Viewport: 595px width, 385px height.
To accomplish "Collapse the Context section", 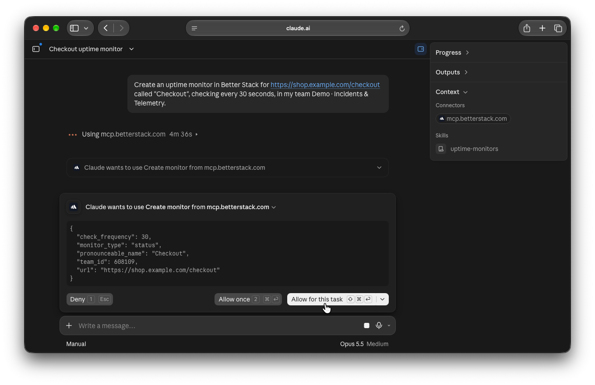I will point(452,92).
